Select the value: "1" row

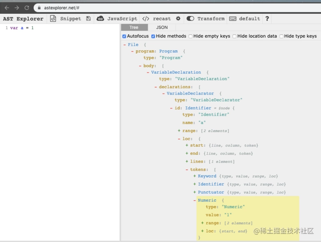click(x=218, y=215)
